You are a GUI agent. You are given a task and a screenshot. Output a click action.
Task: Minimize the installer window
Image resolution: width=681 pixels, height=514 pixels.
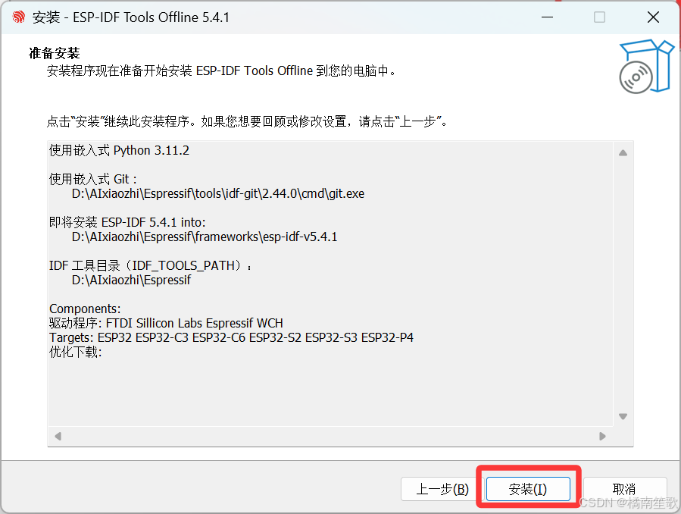click(547, 17)
